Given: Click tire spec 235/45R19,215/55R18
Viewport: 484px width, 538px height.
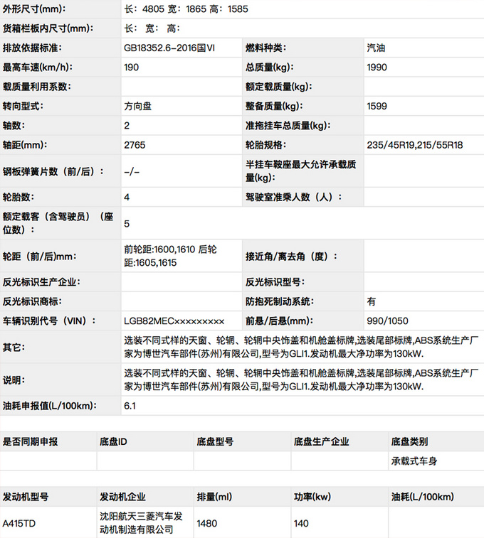Looking at the screenshot, I should (x=415, y=145).
